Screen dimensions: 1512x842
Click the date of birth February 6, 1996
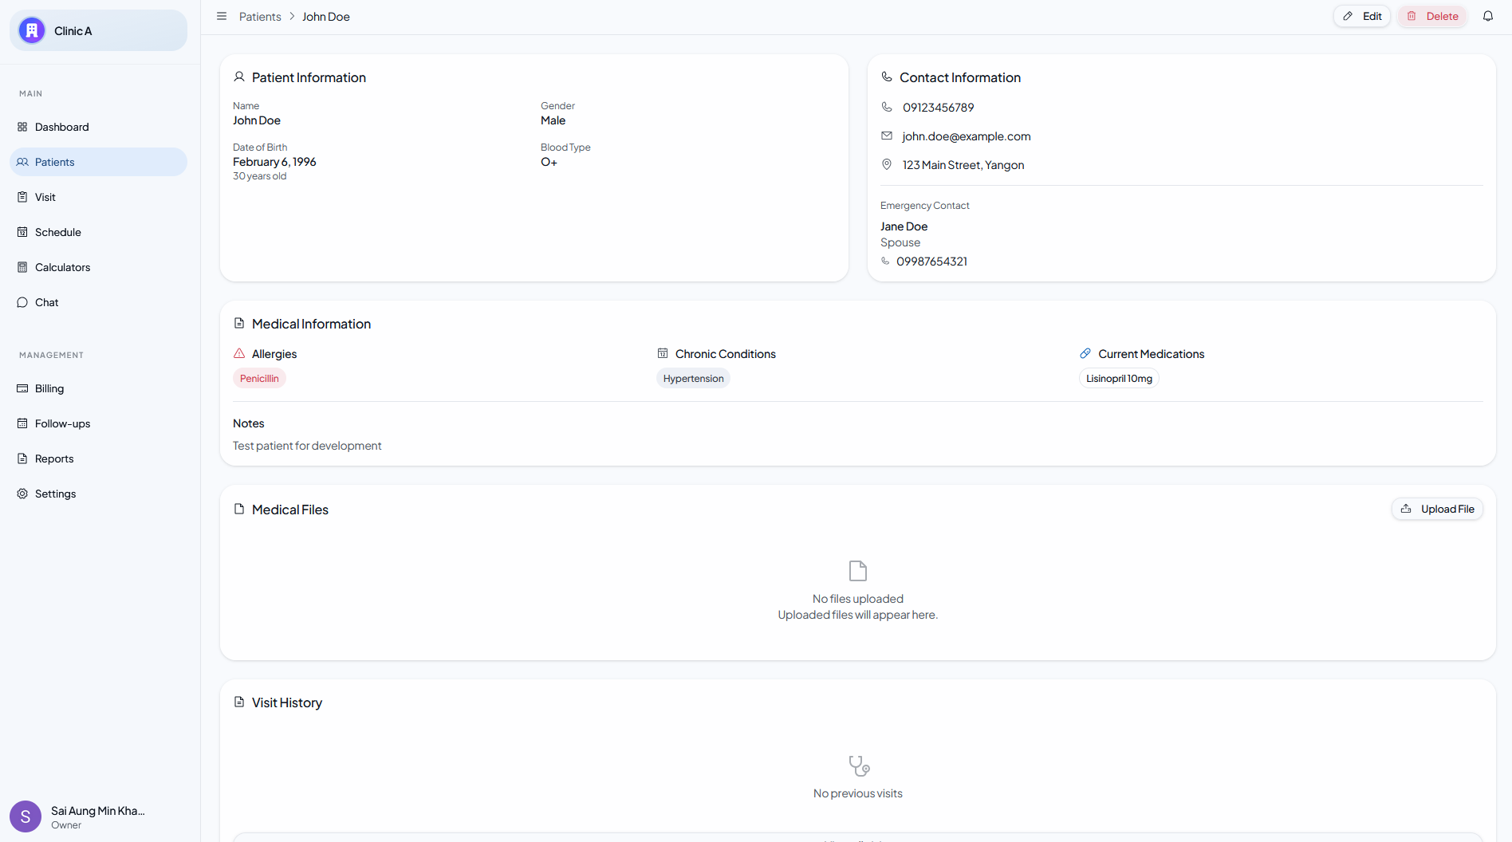(274, 162)
